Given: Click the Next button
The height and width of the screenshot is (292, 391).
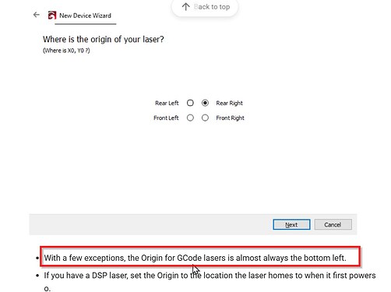Looking at the screenshot, I should coord(291,224).
